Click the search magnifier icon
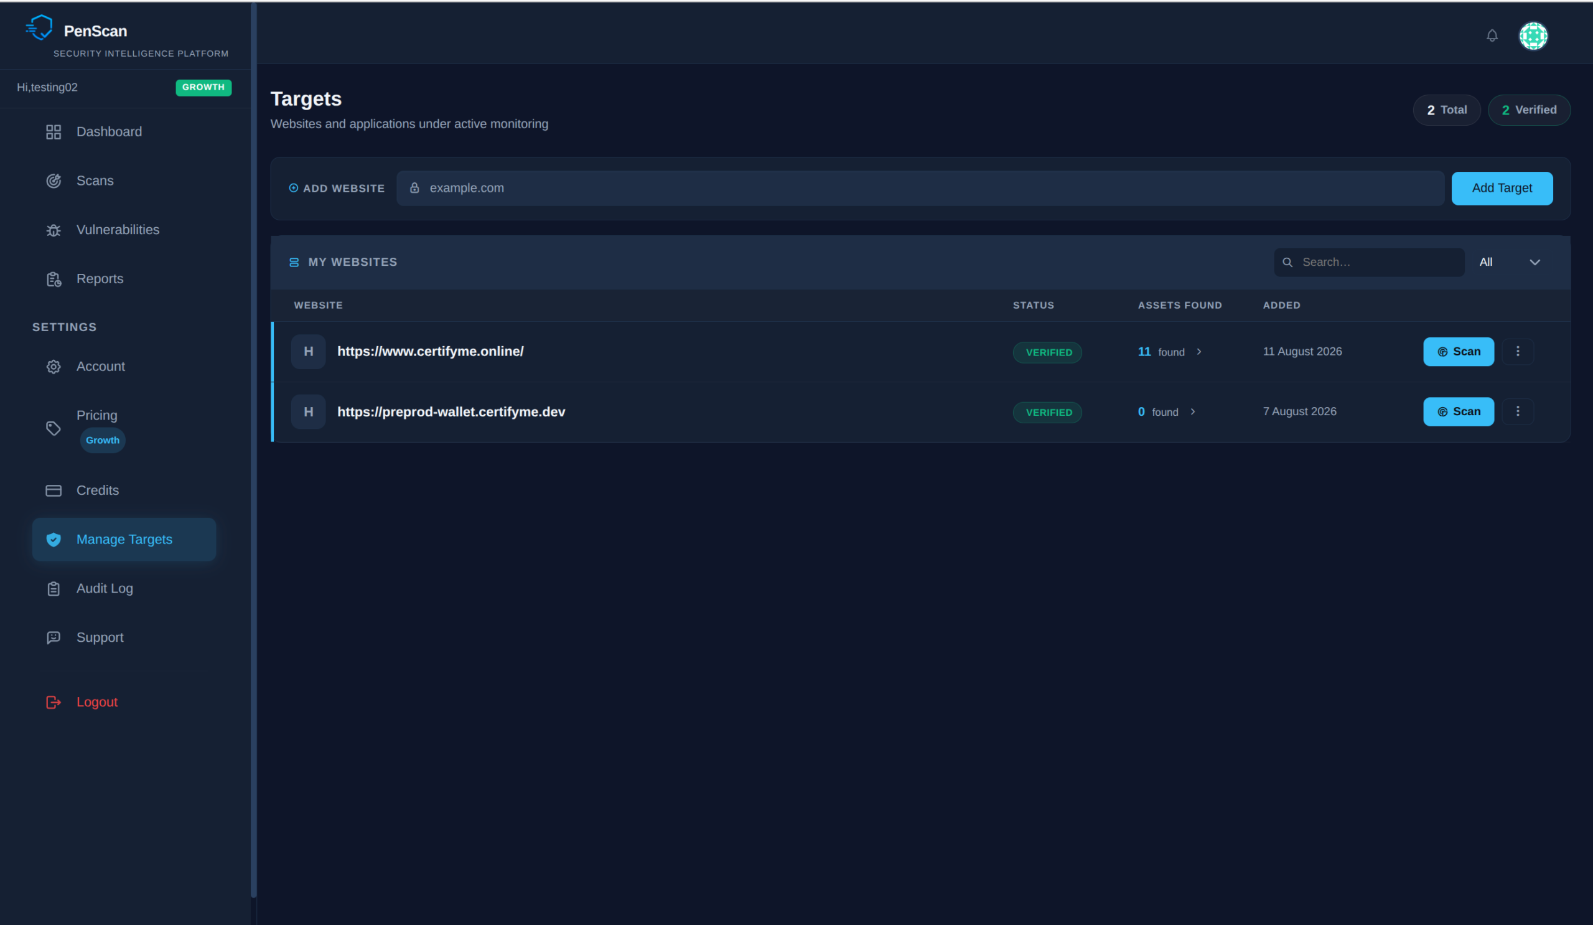Viewport: 1593px width, 925px height. (1287, 262)
